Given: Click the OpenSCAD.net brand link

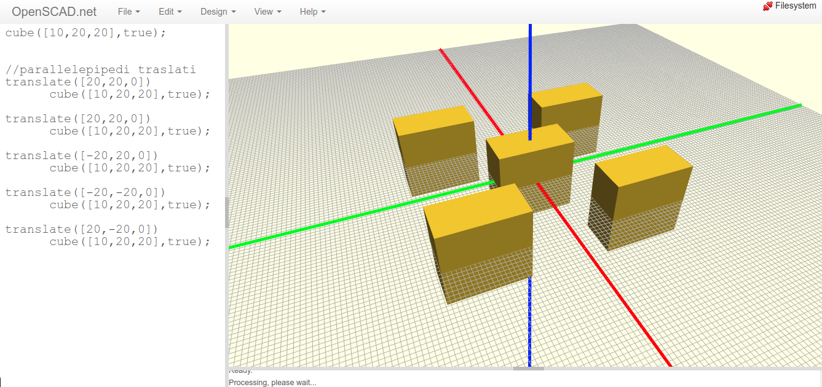Looking at the screenshot, I should pyautogui.click(x=54, y=12).
